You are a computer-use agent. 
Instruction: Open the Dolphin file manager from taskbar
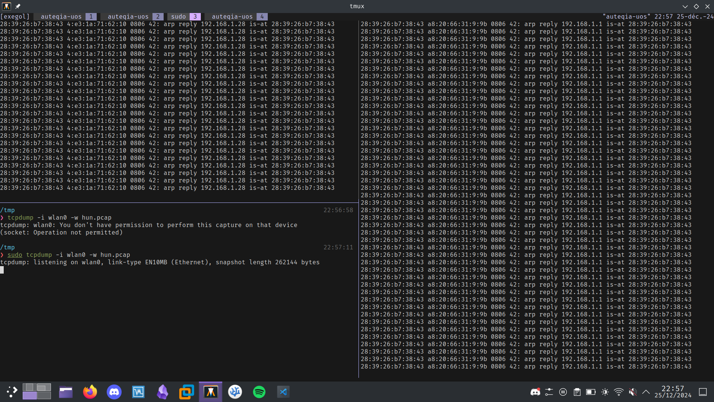pyautogui.click(x=66, y=392)
